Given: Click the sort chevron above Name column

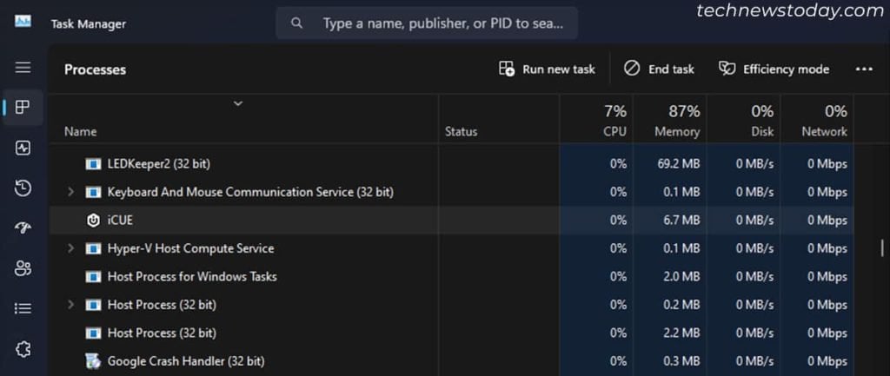Looking at the screenshot, I should point(238,103).
